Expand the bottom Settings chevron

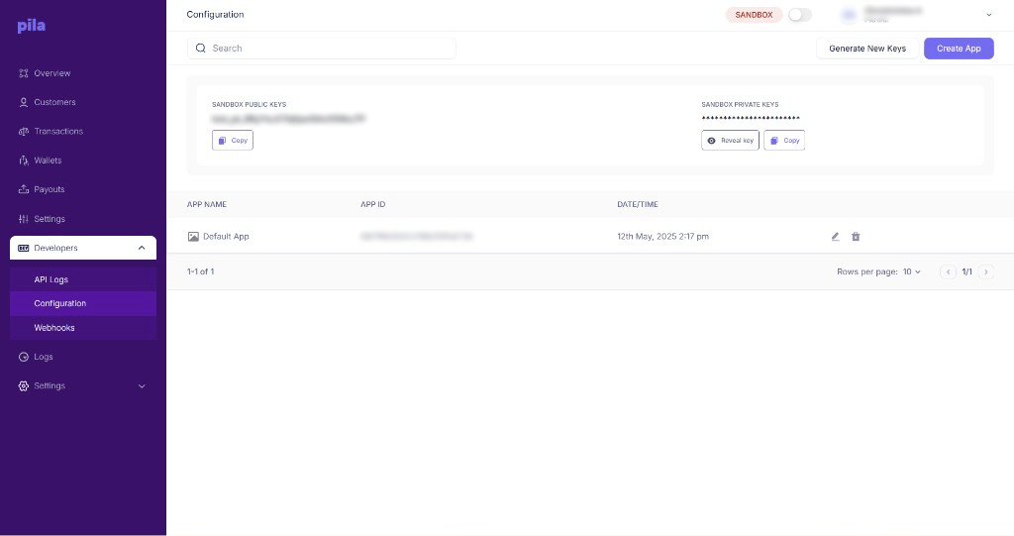tap(142, 386)
